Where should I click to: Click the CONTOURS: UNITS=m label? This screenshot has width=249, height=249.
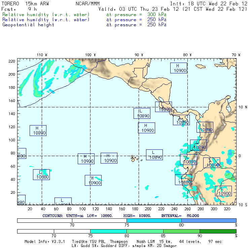[64, 215]
